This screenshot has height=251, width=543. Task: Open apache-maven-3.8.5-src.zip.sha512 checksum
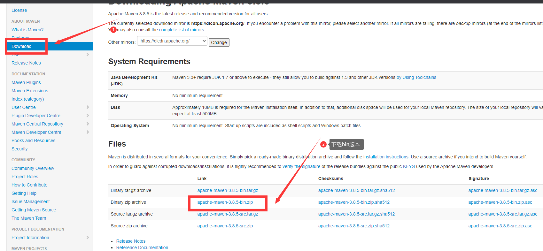[x=354, y=226]
